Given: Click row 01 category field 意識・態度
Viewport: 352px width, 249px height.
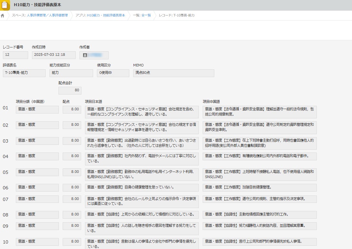Looking at the screenshot, I should (x=37, y=110).
